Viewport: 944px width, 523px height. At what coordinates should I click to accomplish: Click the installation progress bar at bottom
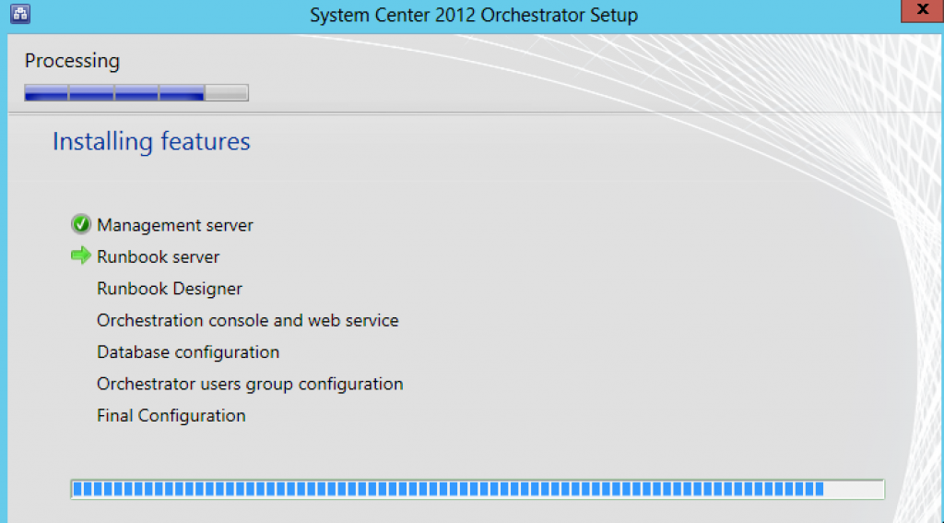pyautogui.click(x=478, y=489)
